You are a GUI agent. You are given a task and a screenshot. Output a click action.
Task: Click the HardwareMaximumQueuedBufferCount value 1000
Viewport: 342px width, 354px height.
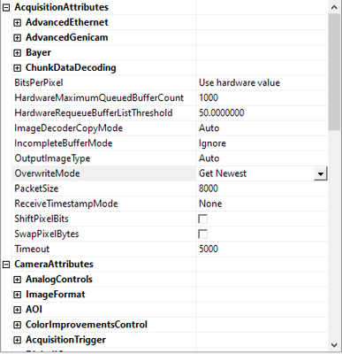(209, 98)
